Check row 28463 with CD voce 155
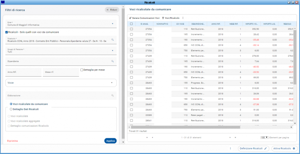300x154 pixels. point(131,83)
